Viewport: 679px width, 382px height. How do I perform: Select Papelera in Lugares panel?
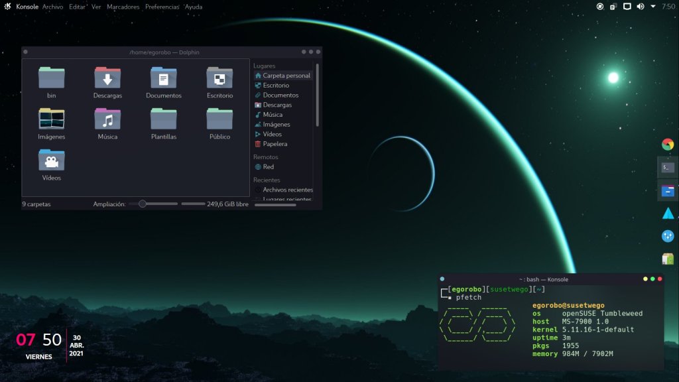click(x=275, y=144)
